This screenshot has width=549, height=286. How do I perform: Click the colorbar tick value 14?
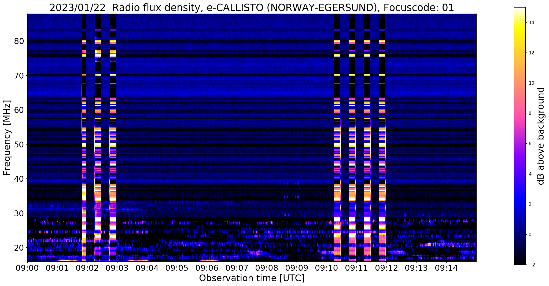coord(531,23)
